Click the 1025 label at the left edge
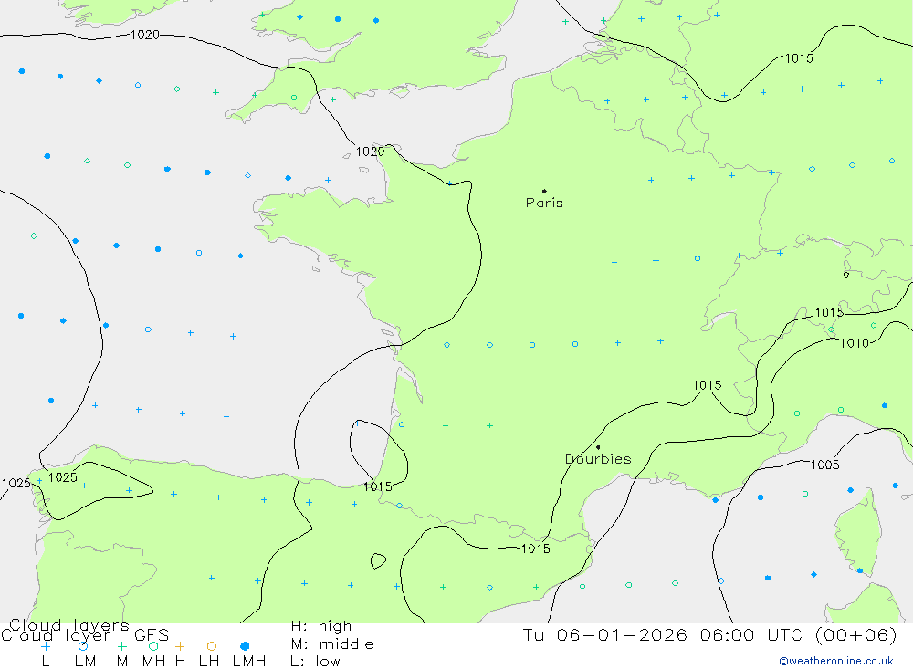This screenshot has height=669, width=913. tap(16, 483)
